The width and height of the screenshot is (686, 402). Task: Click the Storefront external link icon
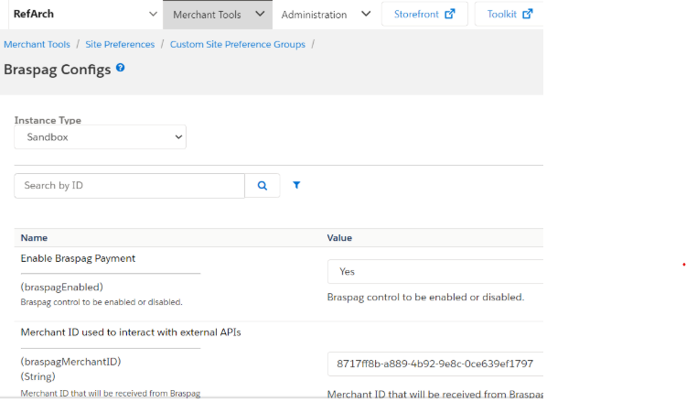click(450, 14)
